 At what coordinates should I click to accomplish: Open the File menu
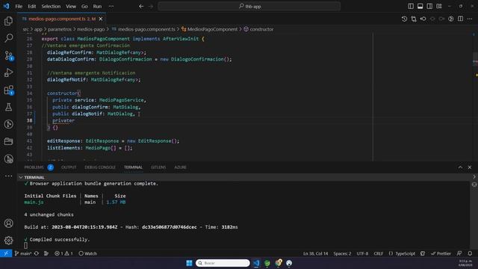coord(19,6)
